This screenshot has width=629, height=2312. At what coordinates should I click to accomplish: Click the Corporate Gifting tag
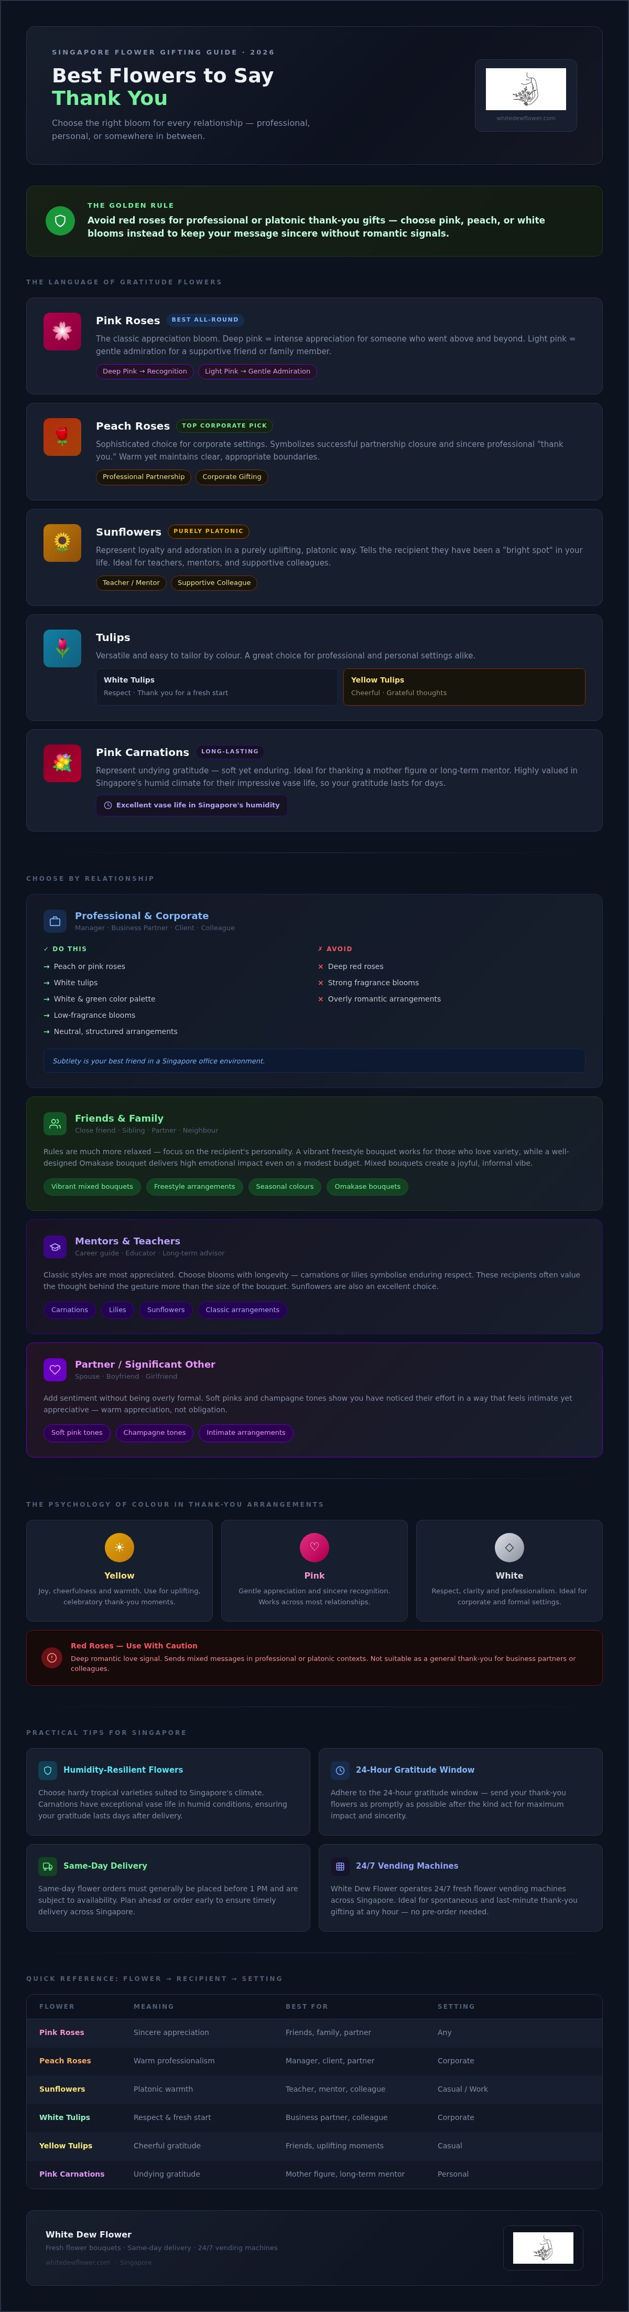click(x=232, y=477)
